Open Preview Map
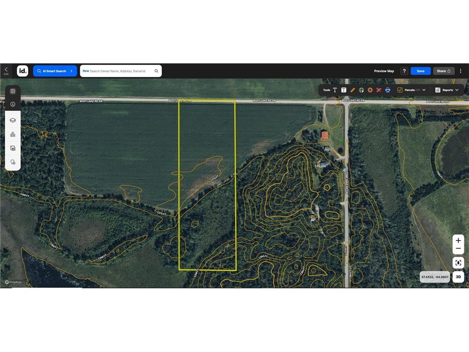The height and width of the screenshot is (352, 469). click(384, 71)
